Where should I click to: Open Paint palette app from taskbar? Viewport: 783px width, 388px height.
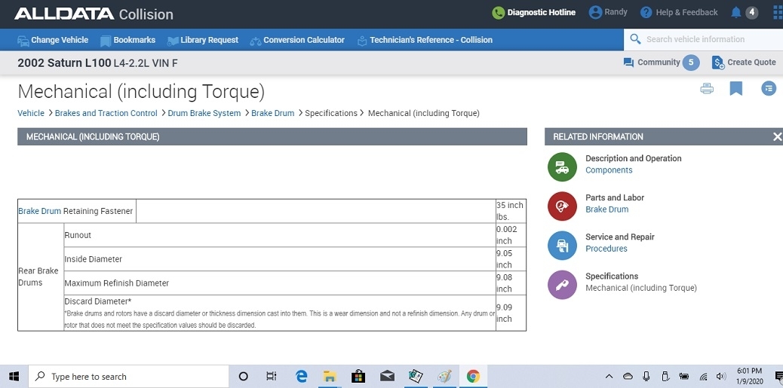[444, 377]
